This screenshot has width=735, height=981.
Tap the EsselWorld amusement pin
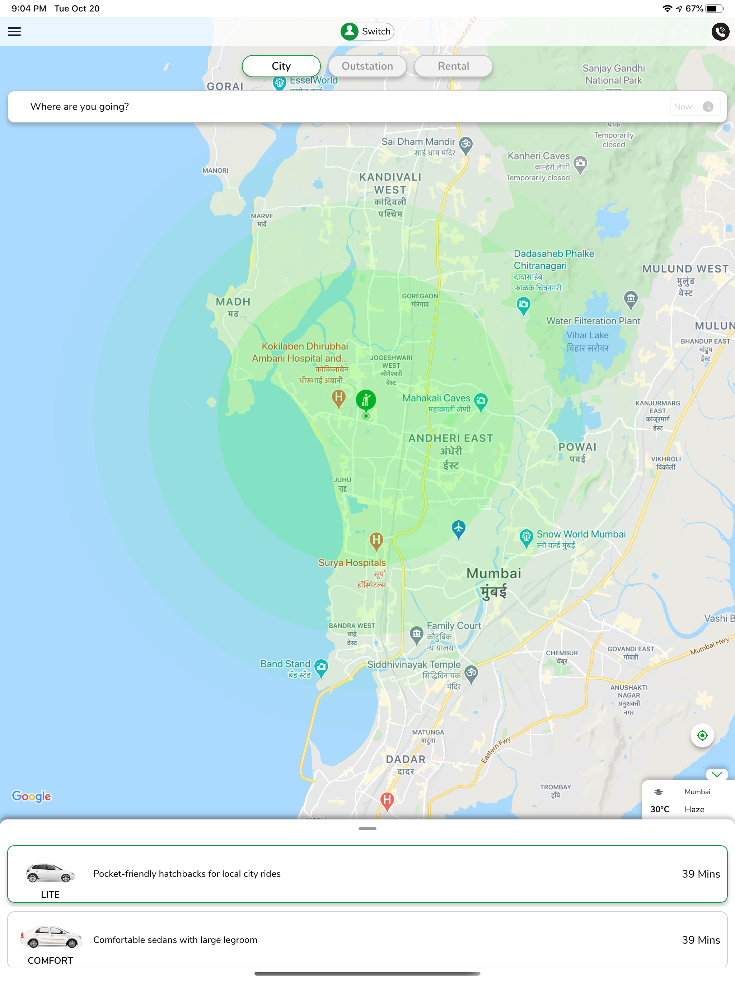click(279, 83)
